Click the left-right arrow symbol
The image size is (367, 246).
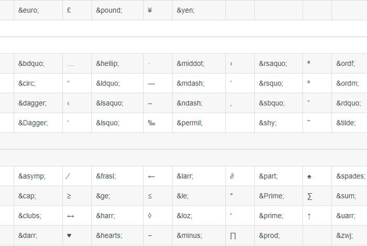click(70, 216)
